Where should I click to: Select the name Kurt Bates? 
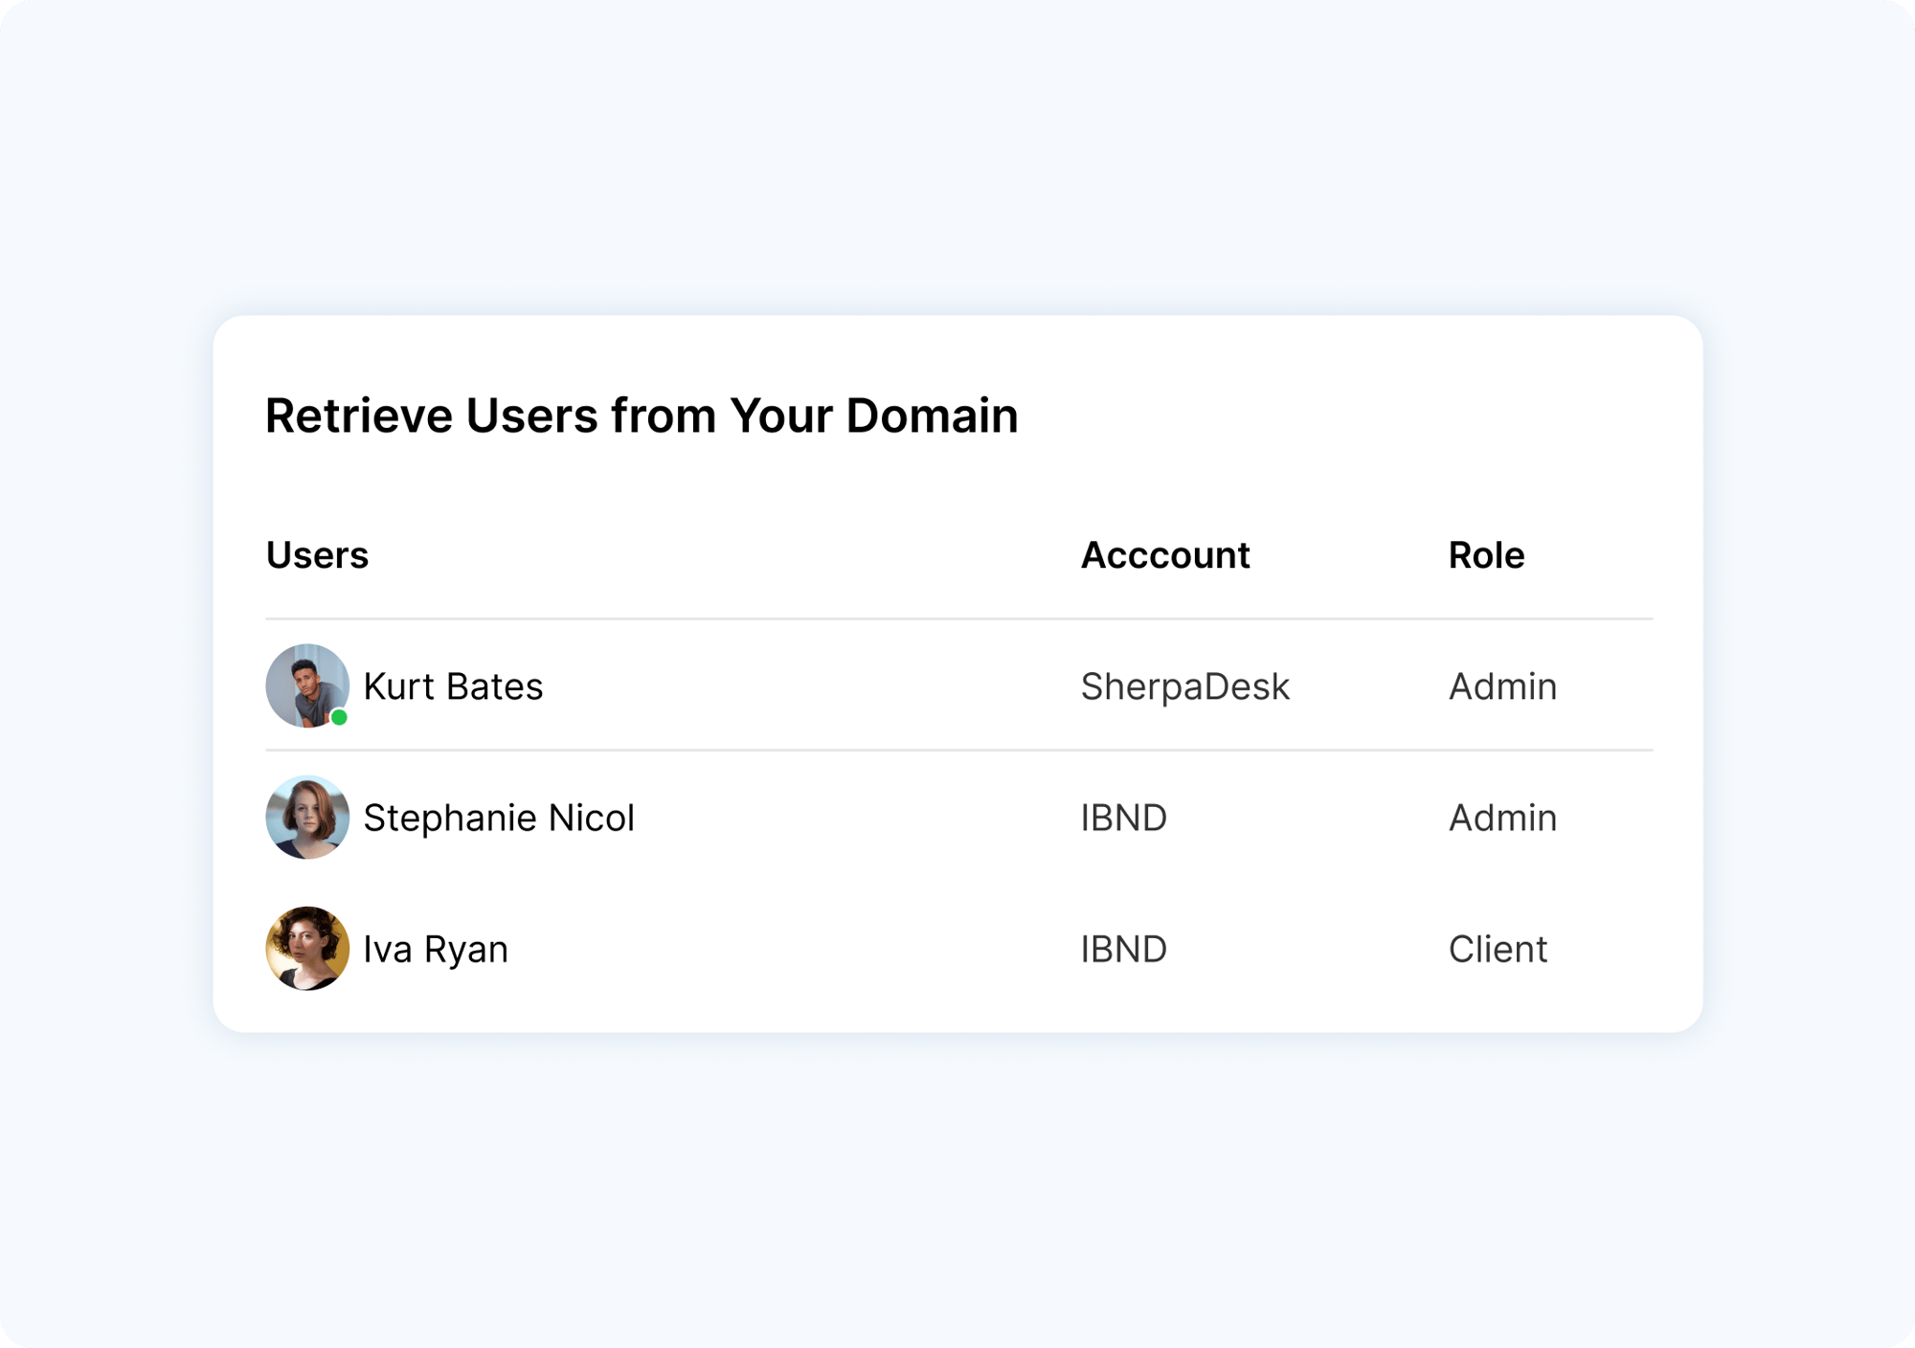[453, 686]
